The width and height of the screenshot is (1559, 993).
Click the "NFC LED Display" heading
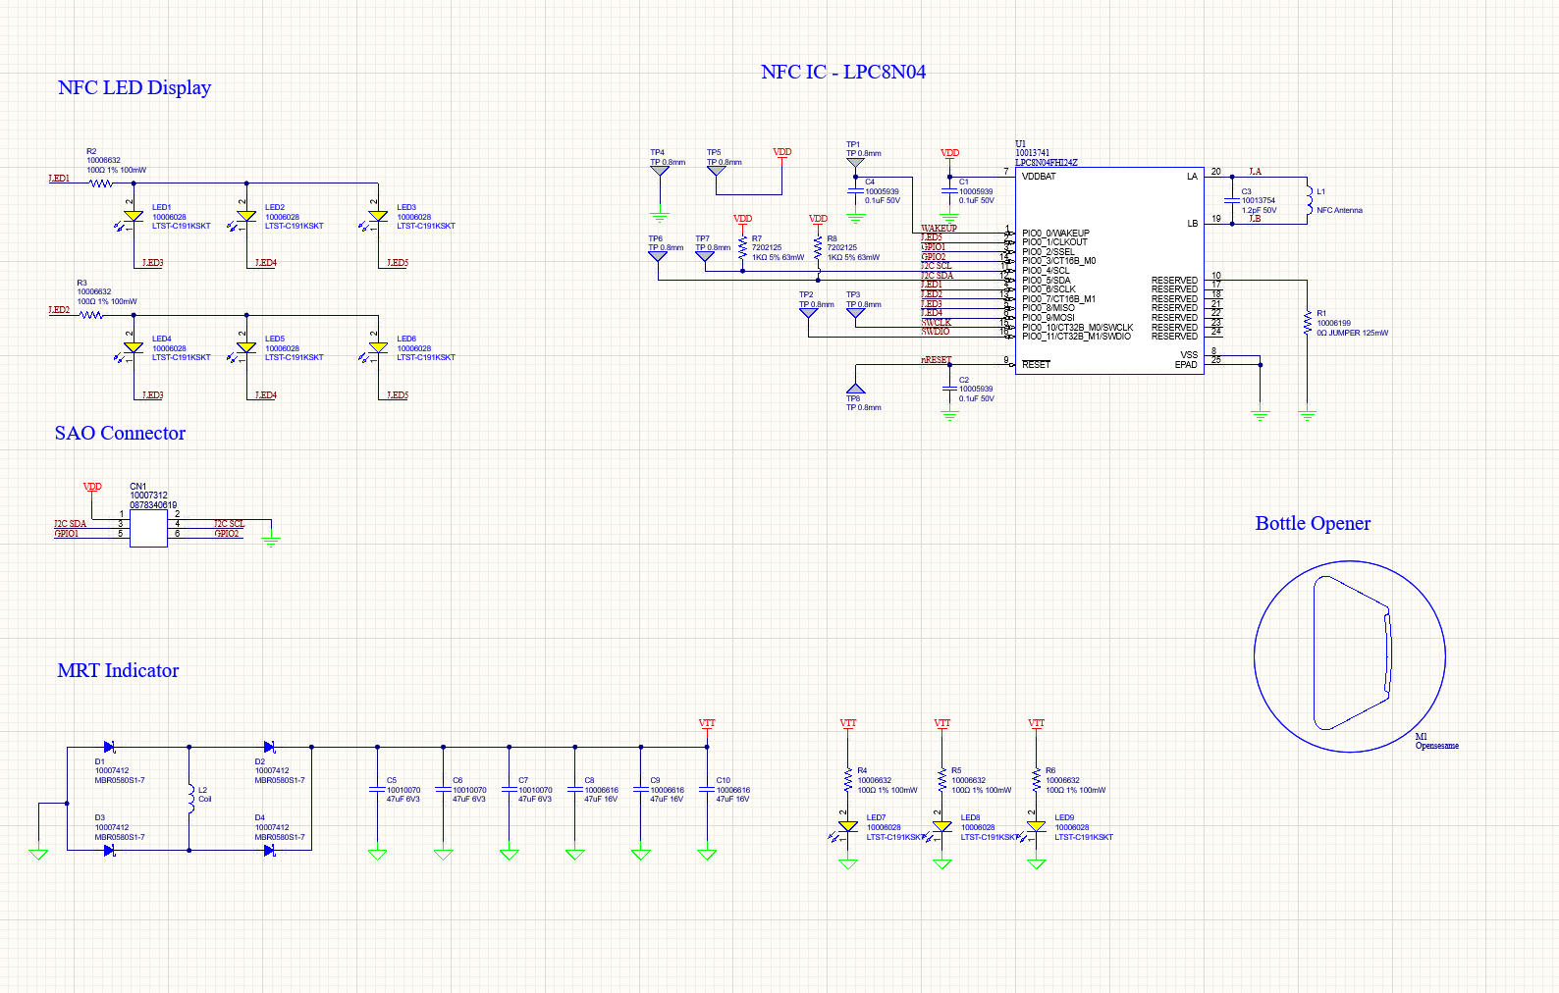[x=134, y=87]
